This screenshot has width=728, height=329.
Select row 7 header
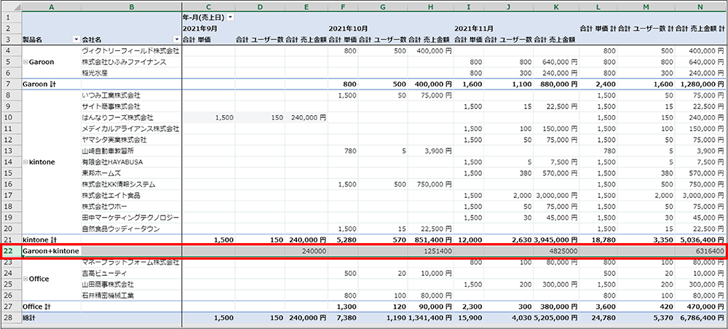point(11,84)
